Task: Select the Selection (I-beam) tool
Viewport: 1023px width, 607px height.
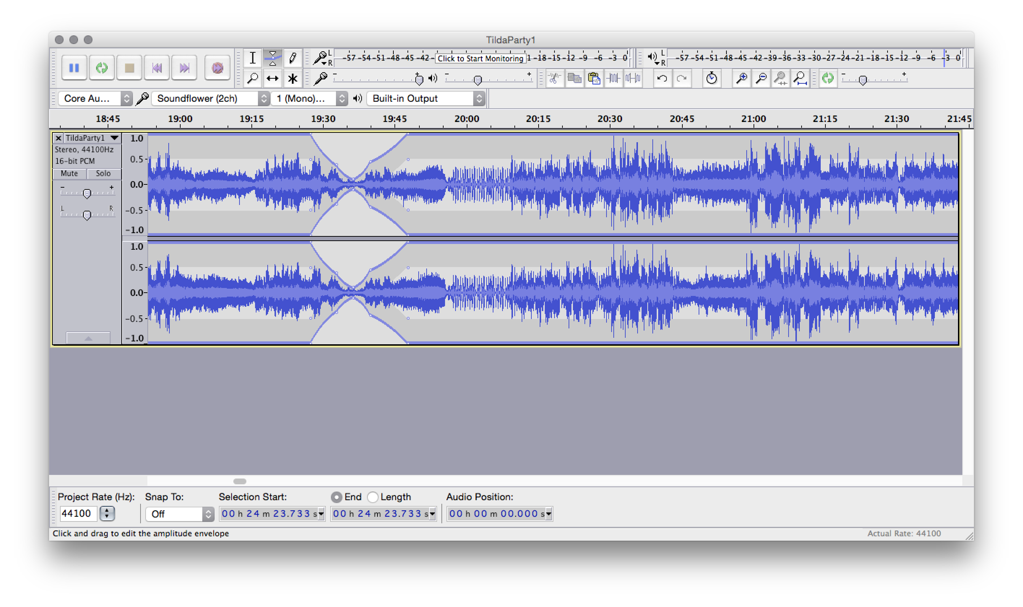Action: point(252,58)
